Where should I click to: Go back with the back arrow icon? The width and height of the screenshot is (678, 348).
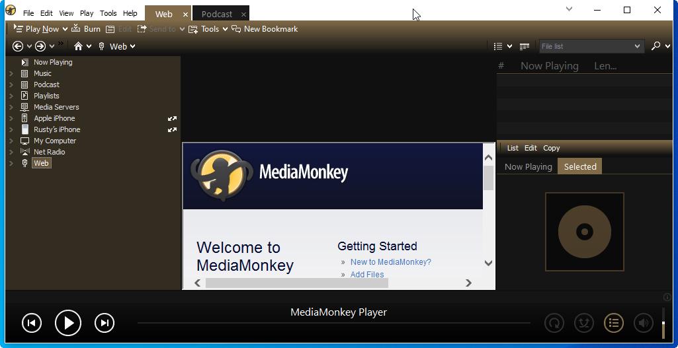pyautogui.click(x=18, y=46)
